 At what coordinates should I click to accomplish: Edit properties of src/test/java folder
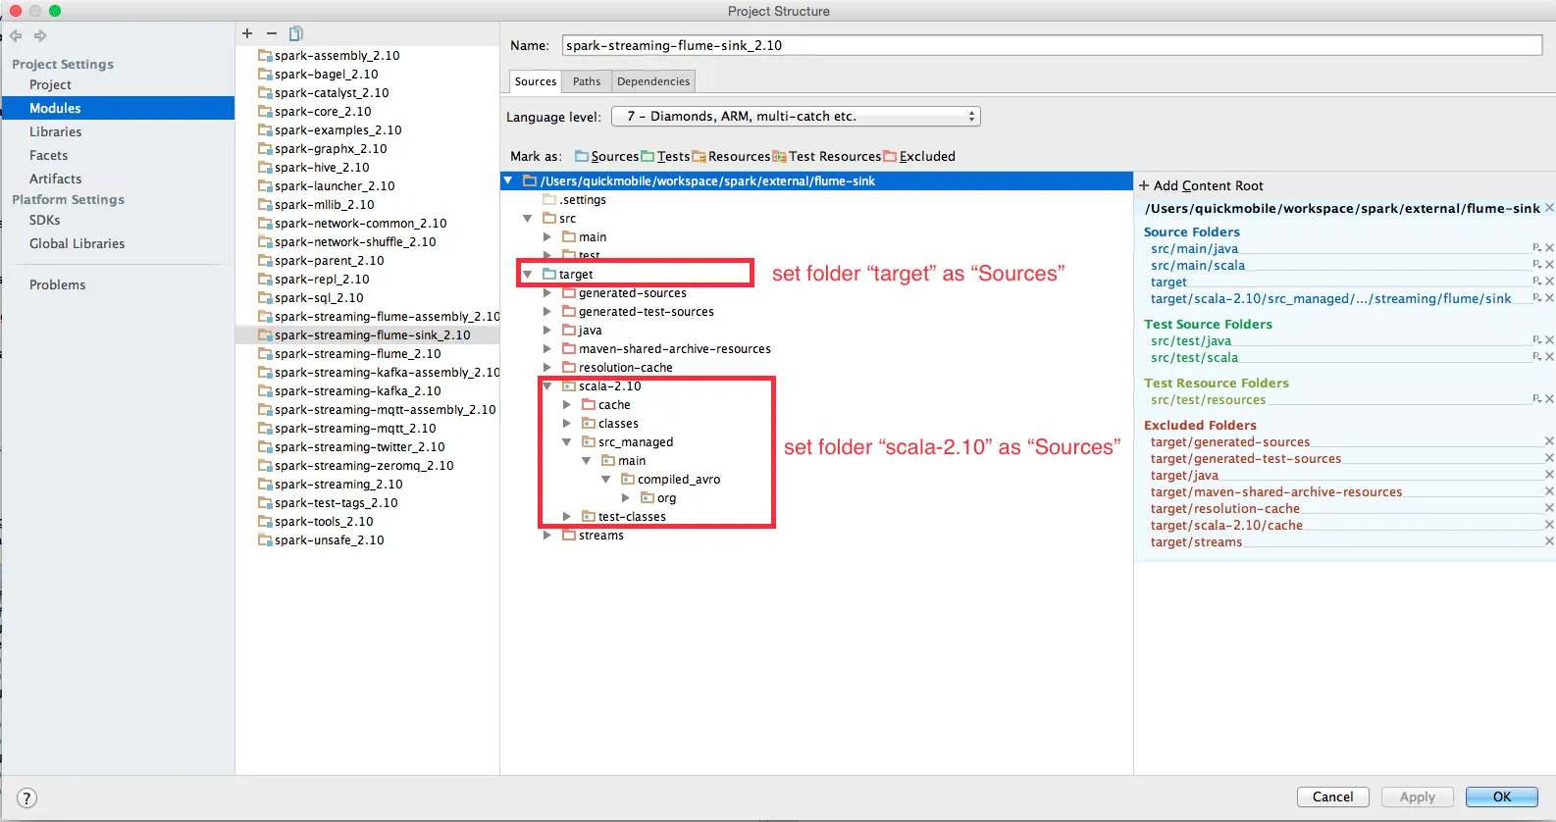(1537, 340)
